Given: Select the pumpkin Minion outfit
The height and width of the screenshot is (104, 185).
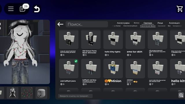Looking at the screenshot, I should click(x=113, y=68).
